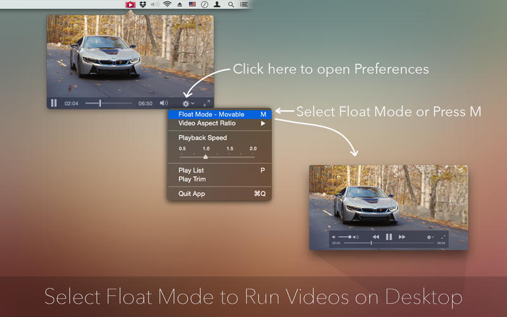Click the red video player menu bar icon
The image size is (507, 317).
click(131, 4)
